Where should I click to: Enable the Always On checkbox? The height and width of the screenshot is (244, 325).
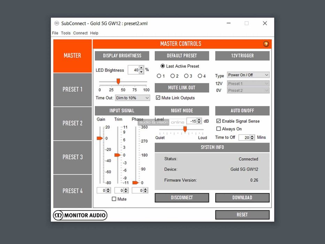coord(218,129)
